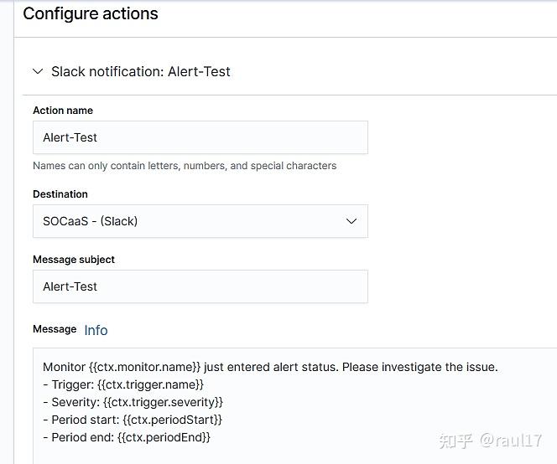Focus the Message subject input field

point(200,286)
